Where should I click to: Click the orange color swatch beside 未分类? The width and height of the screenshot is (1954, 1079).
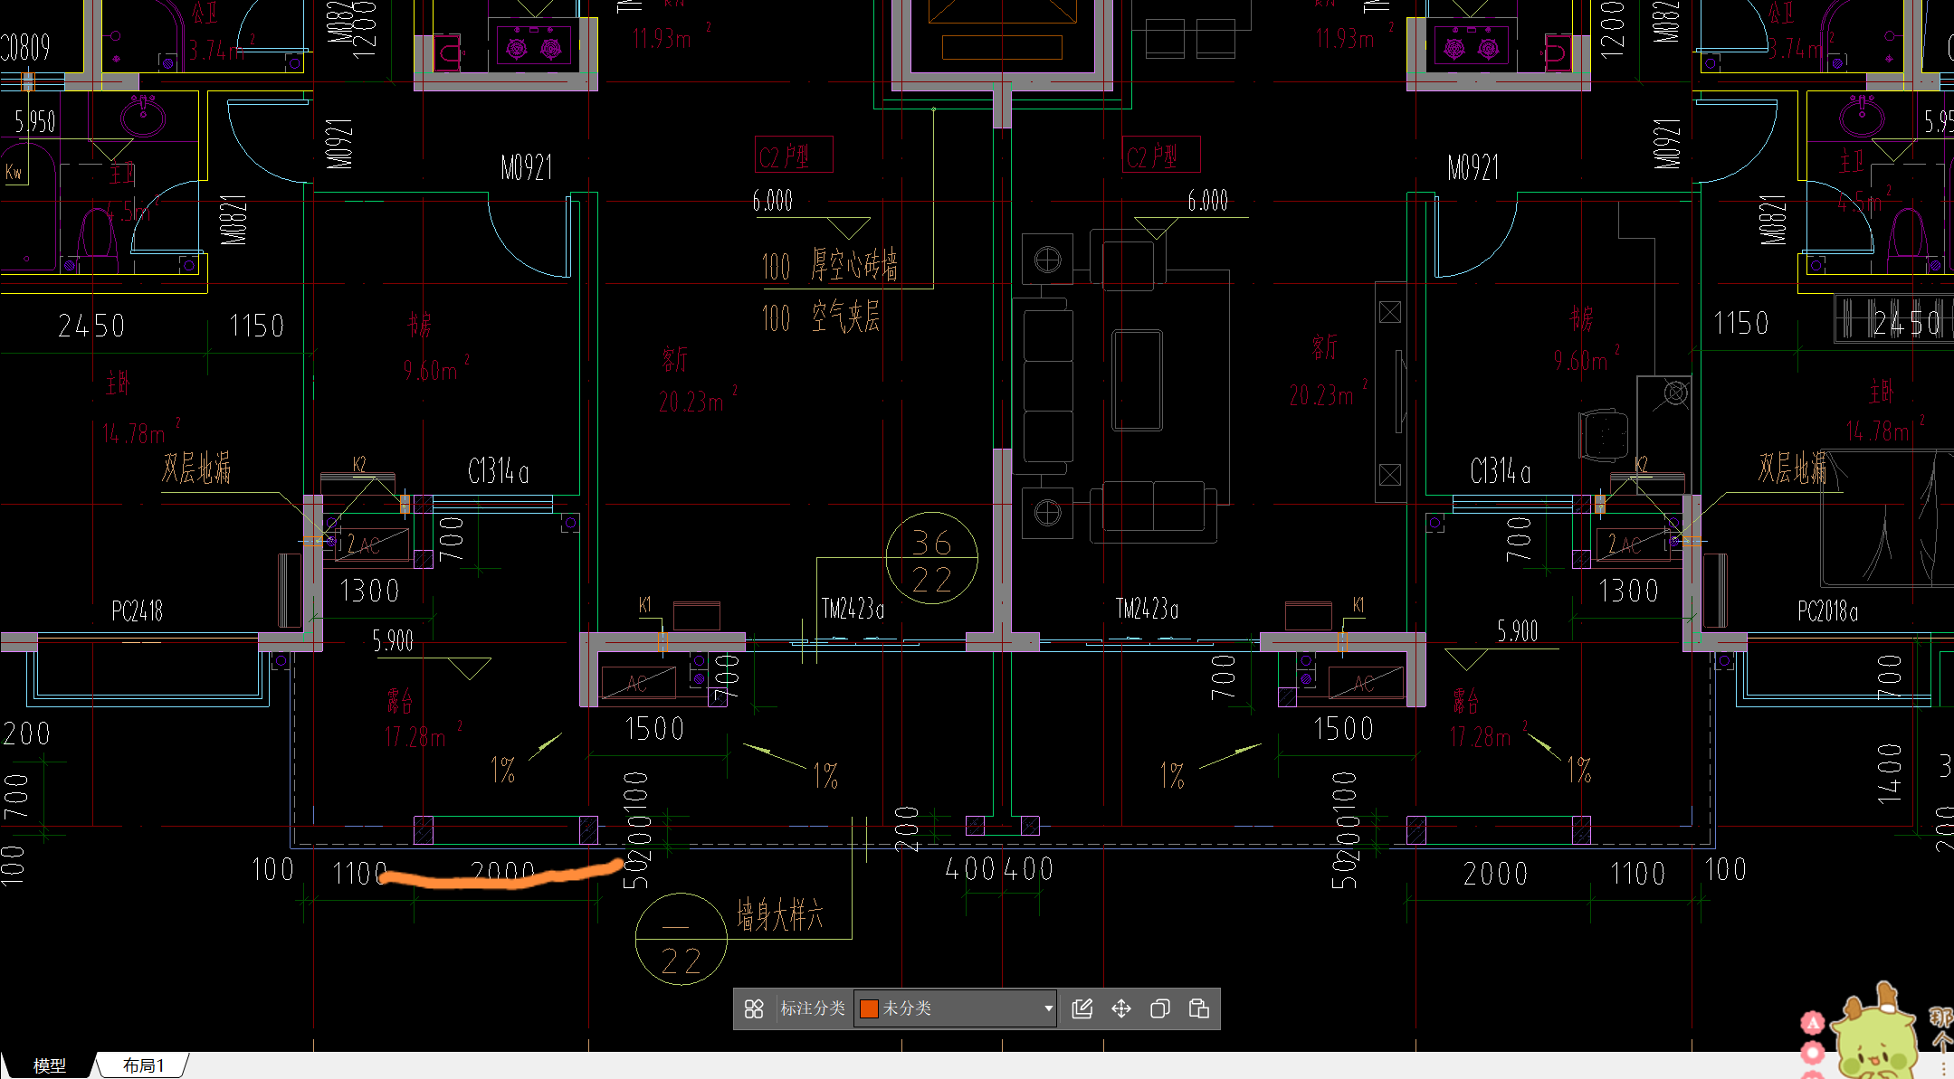tap(869, 1008)
